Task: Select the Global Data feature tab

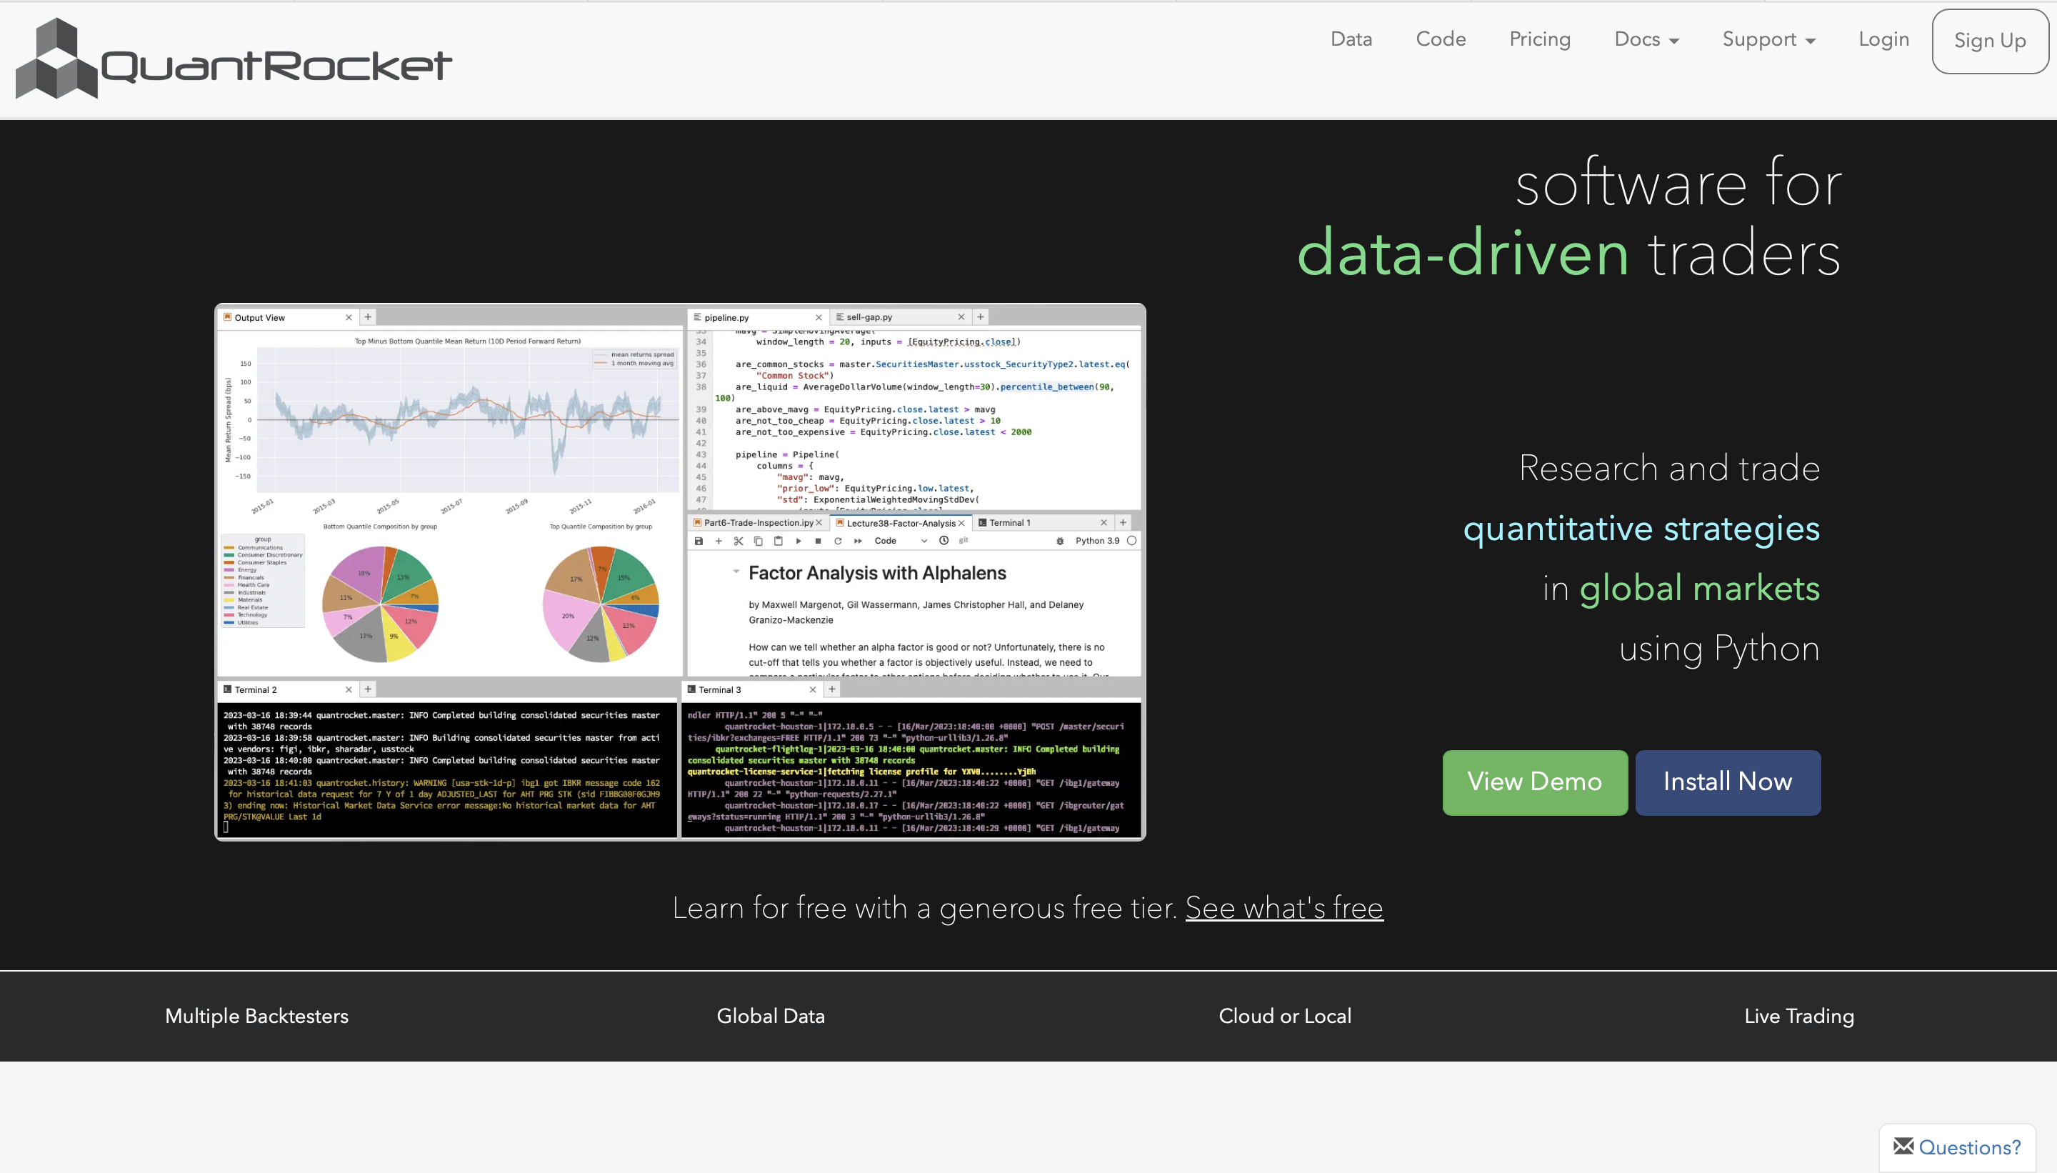Action: point(770,1016)
